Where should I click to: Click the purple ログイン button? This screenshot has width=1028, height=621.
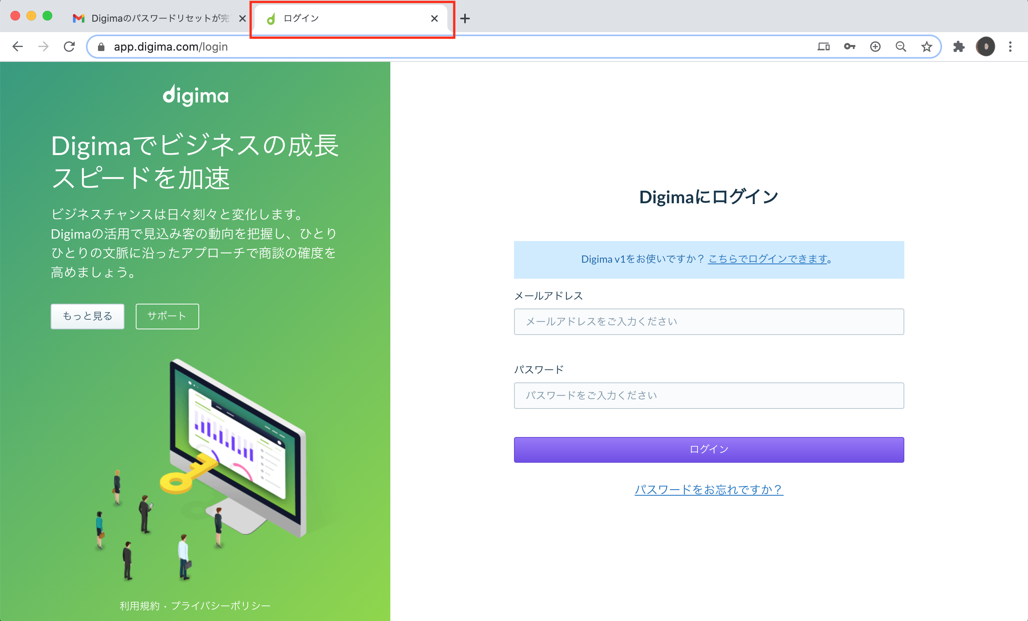click(x=709, y=449)
